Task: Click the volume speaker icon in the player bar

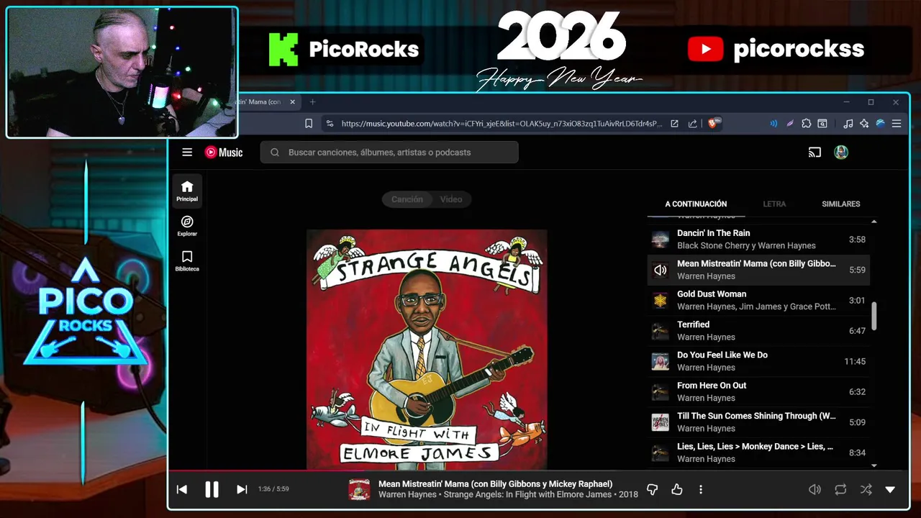Action: 815,489
